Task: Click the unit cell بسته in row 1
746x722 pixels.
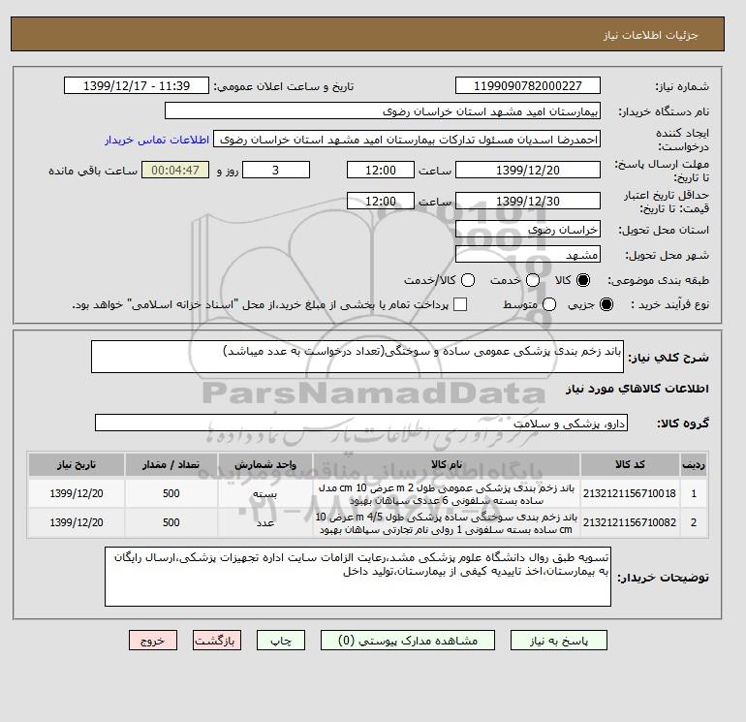Action: point(265,493)
